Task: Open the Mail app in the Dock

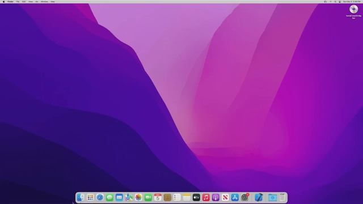Action: pos(119,198)
